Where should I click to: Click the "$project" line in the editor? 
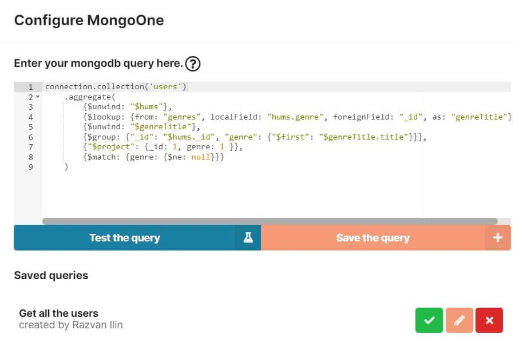(x=163, y=147)
